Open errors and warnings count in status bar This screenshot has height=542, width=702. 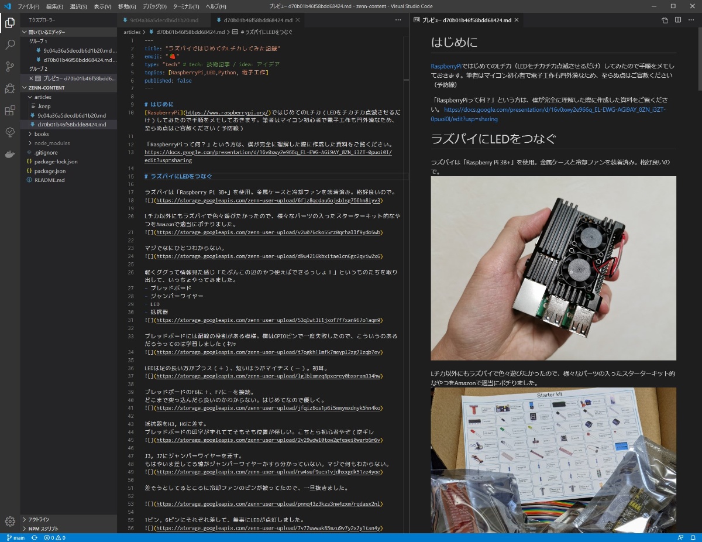54,537
